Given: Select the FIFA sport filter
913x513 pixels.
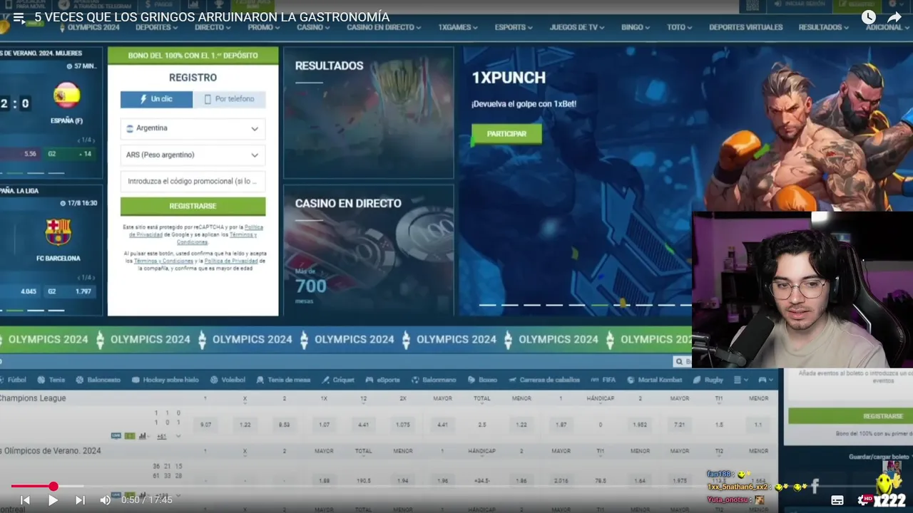Looking at the screenshot, I should (x=603, y=380).
